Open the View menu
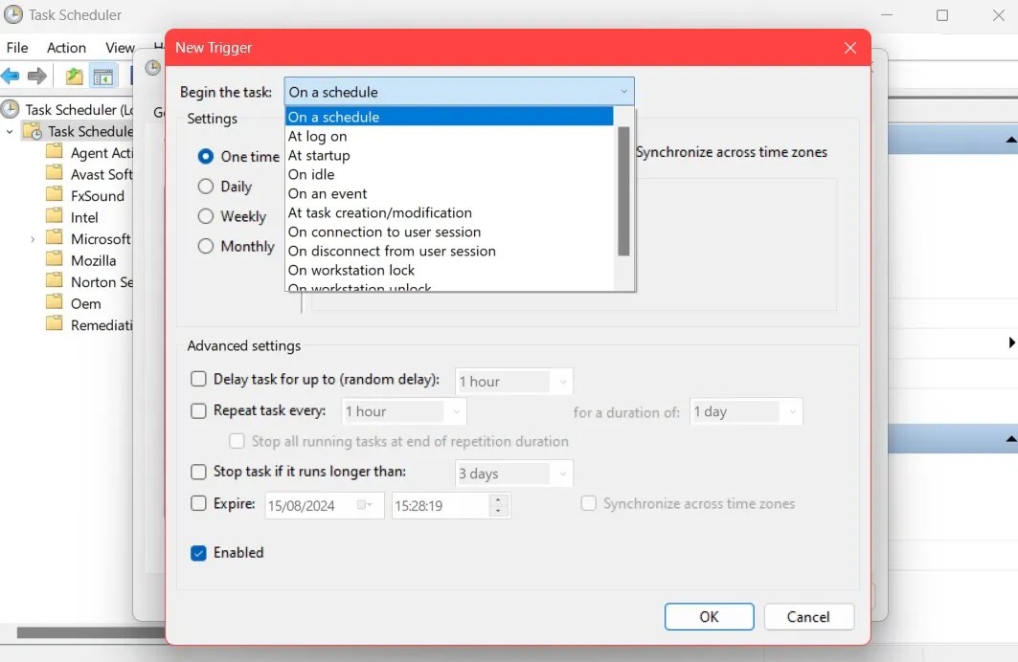 pyautogui.click(x=119, y=47)
